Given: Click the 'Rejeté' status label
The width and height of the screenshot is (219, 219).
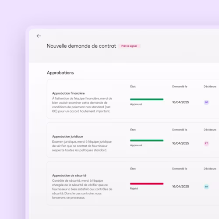Looking at the screenshot, I should 134,188.
